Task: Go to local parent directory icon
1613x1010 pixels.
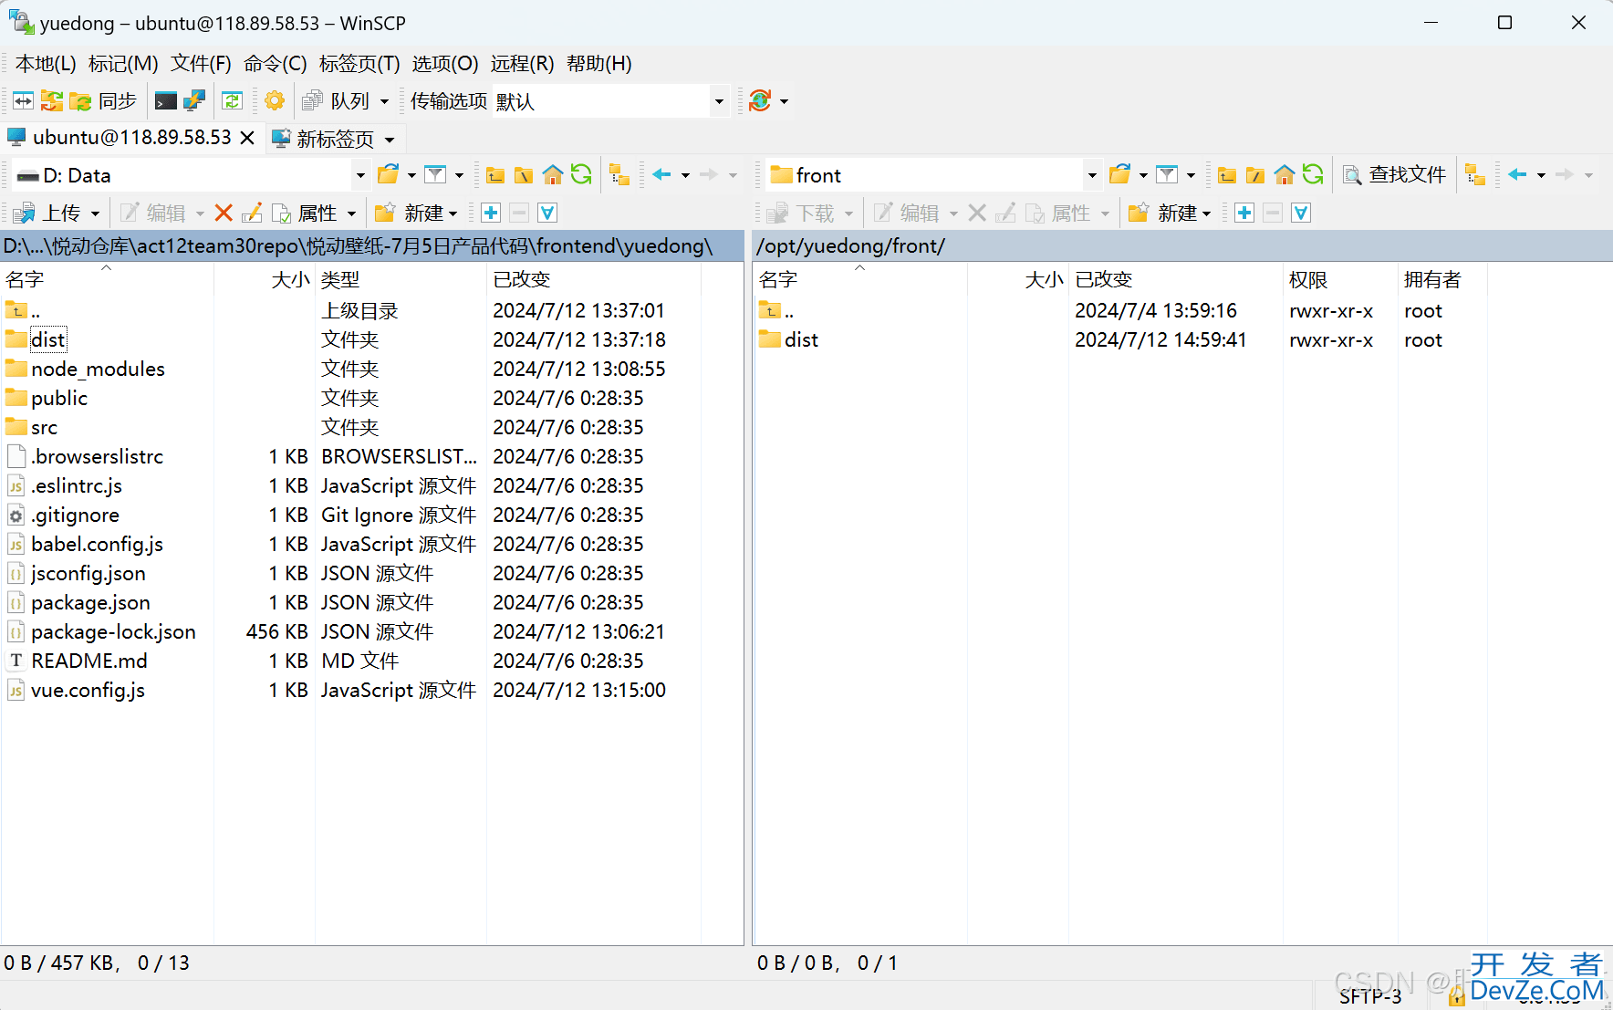Action: point(495,174)
